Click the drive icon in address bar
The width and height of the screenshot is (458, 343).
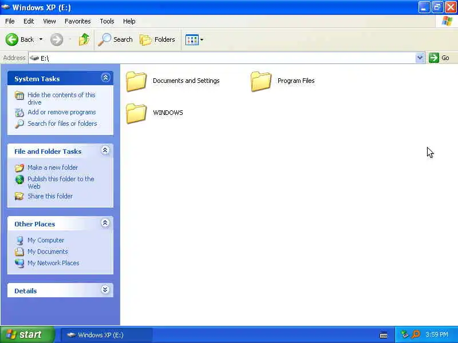click(34, 58)
